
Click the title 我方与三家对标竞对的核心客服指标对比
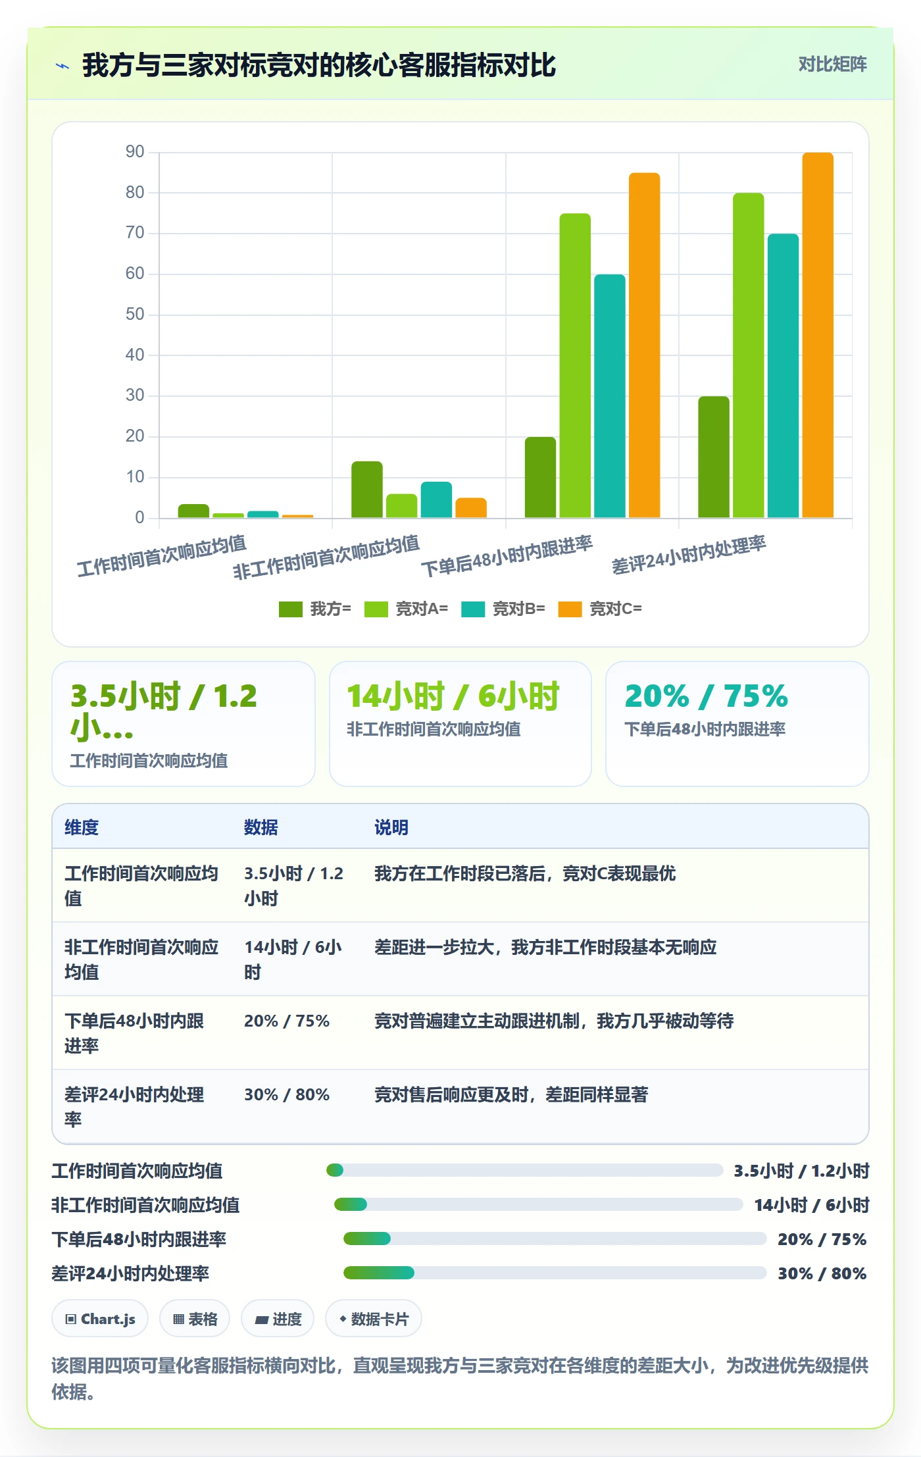coord(319,66)
